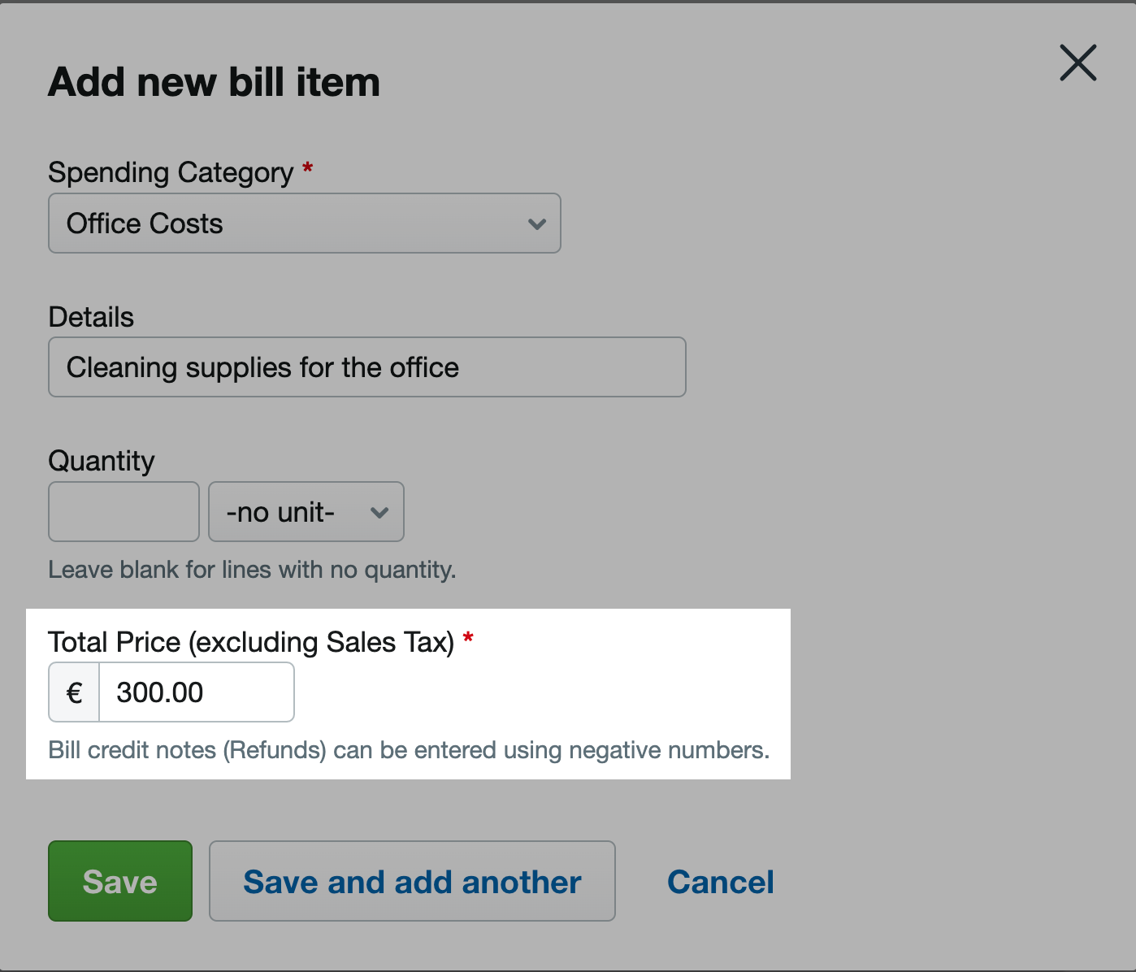
Task: Click the red asterisk beside Total Price label
Action: coord(468,638)
